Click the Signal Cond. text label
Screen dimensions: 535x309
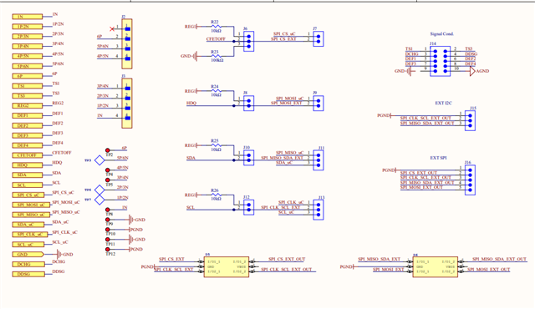[x=442, y=34]
